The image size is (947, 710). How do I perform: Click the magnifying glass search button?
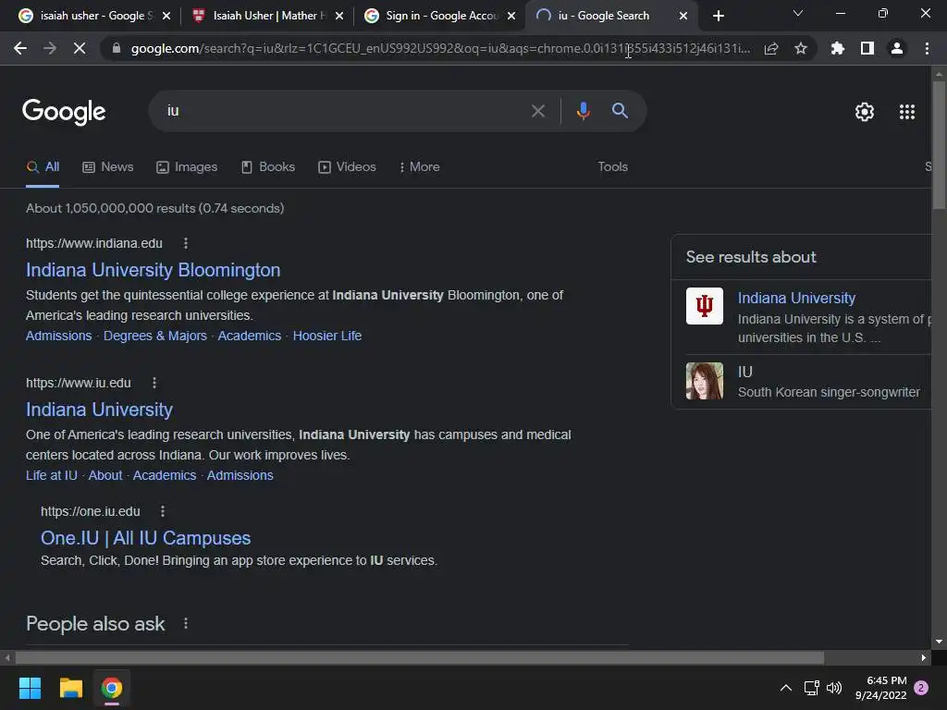tap(620, 111)
